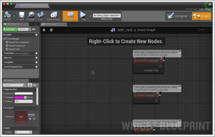Add a new variable with plus
The height and width of the screenshot is (137, 215).
click(36, 62)
